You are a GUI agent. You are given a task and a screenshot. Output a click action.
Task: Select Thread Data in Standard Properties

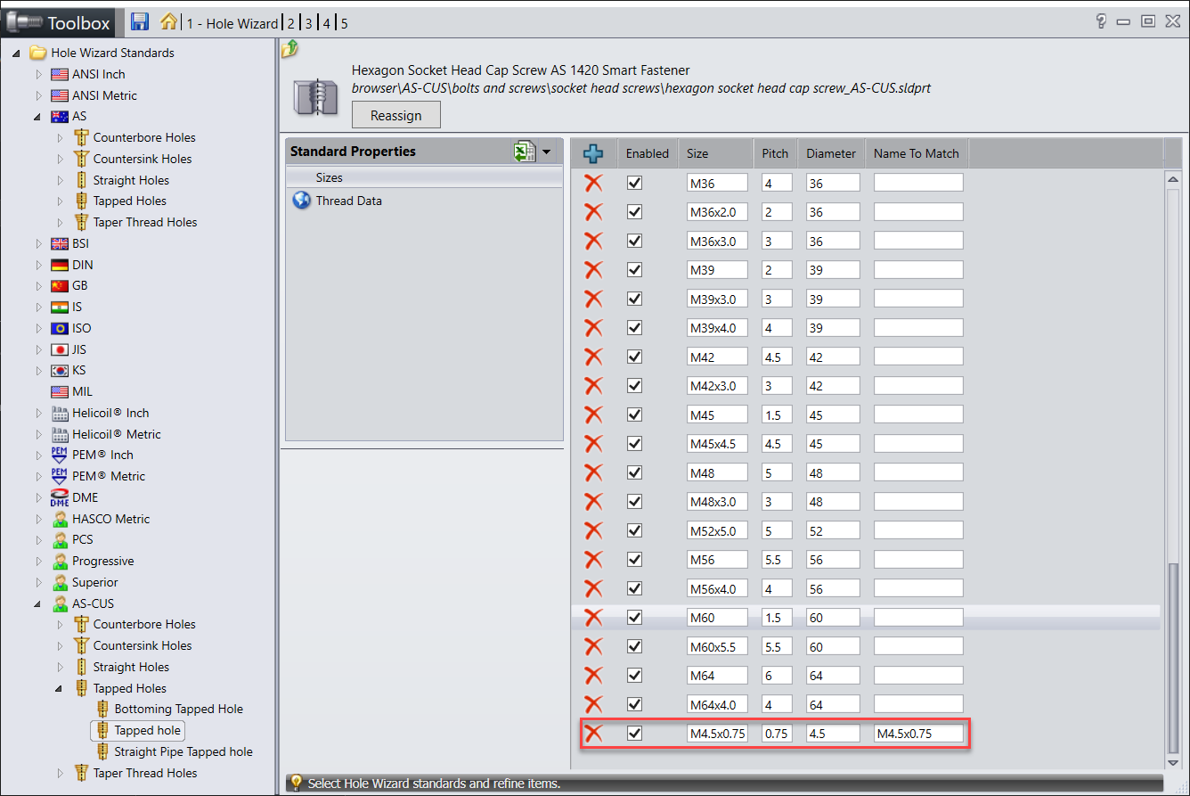tap(348, 201)
